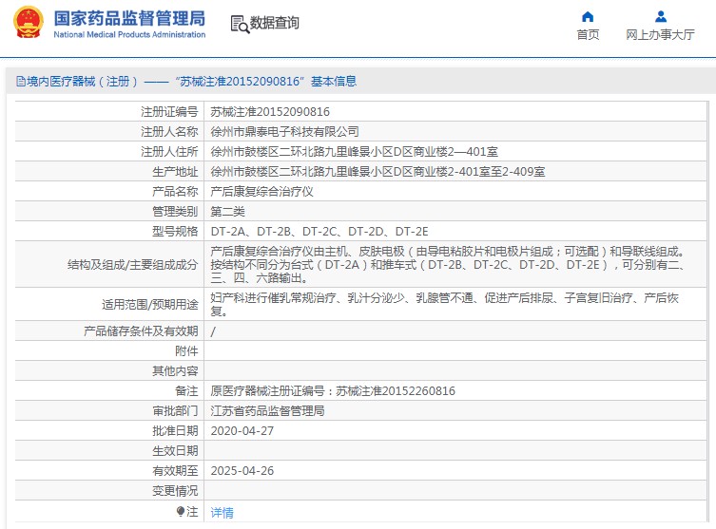This screenshot has height=529, width=716.
Task: Click the document icon before 境内医疗器械
Action: coord(21,82)
